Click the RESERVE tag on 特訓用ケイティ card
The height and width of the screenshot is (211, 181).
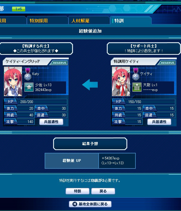(167, 63)
